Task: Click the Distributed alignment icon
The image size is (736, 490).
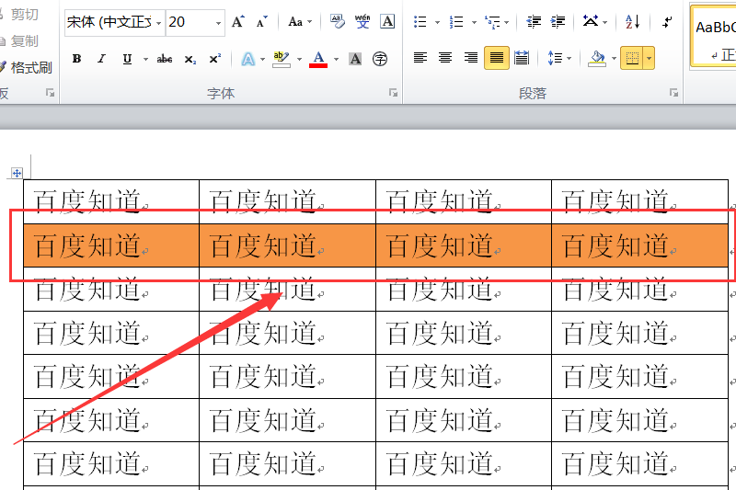Action: pos(522,58)
